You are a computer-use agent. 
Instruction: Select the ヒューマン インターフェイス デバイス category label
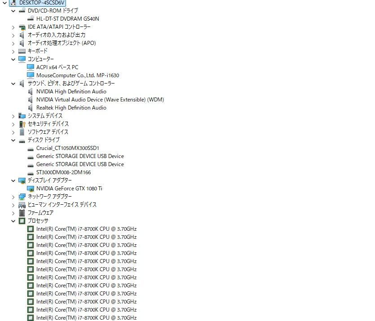tap(62, 205)
